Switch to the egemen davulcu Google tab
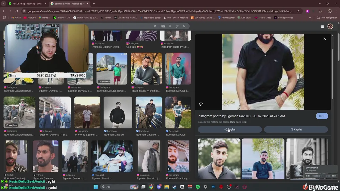Screen dimensions: 340x191 (70, 4)
